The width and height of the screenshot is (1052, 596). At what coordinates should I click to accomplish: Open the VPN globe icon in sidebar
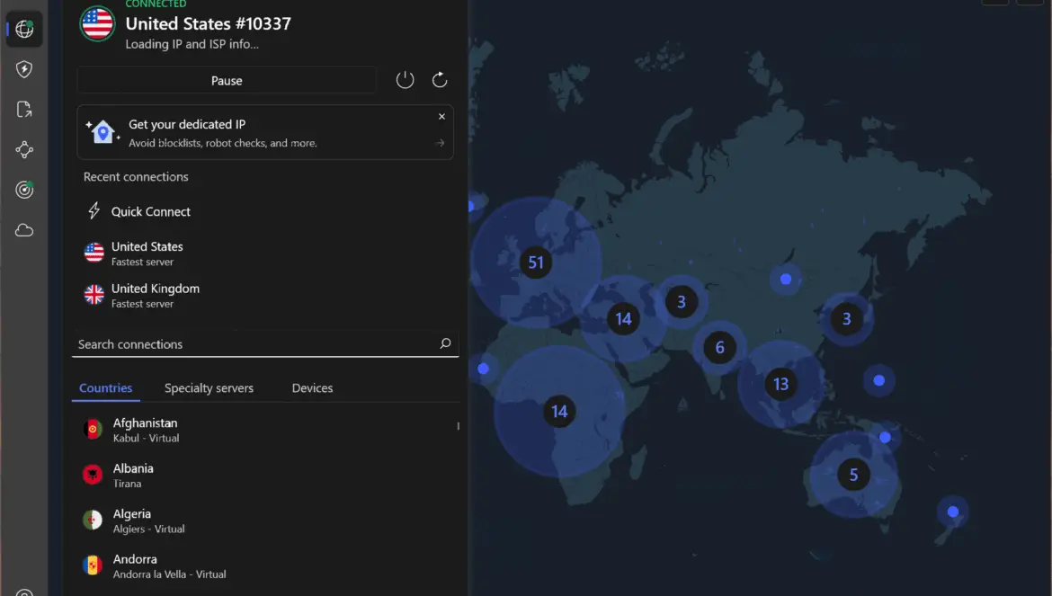(24, 29)
